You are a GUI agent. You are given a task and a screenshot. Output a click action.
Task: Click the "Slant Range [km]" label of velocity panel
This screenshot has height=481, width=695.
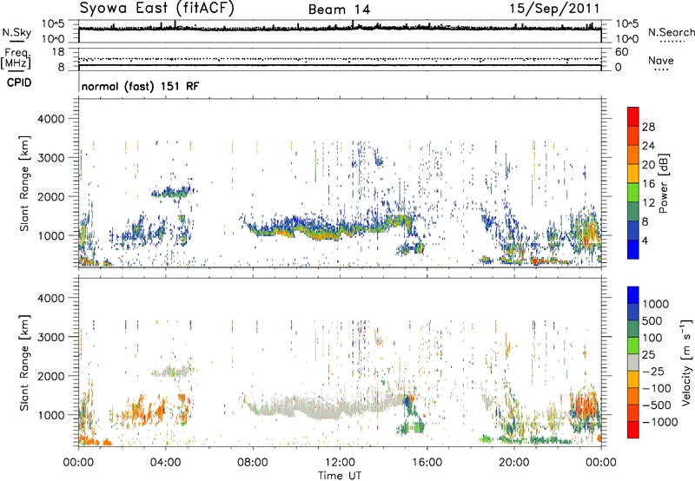click(24, 363)
